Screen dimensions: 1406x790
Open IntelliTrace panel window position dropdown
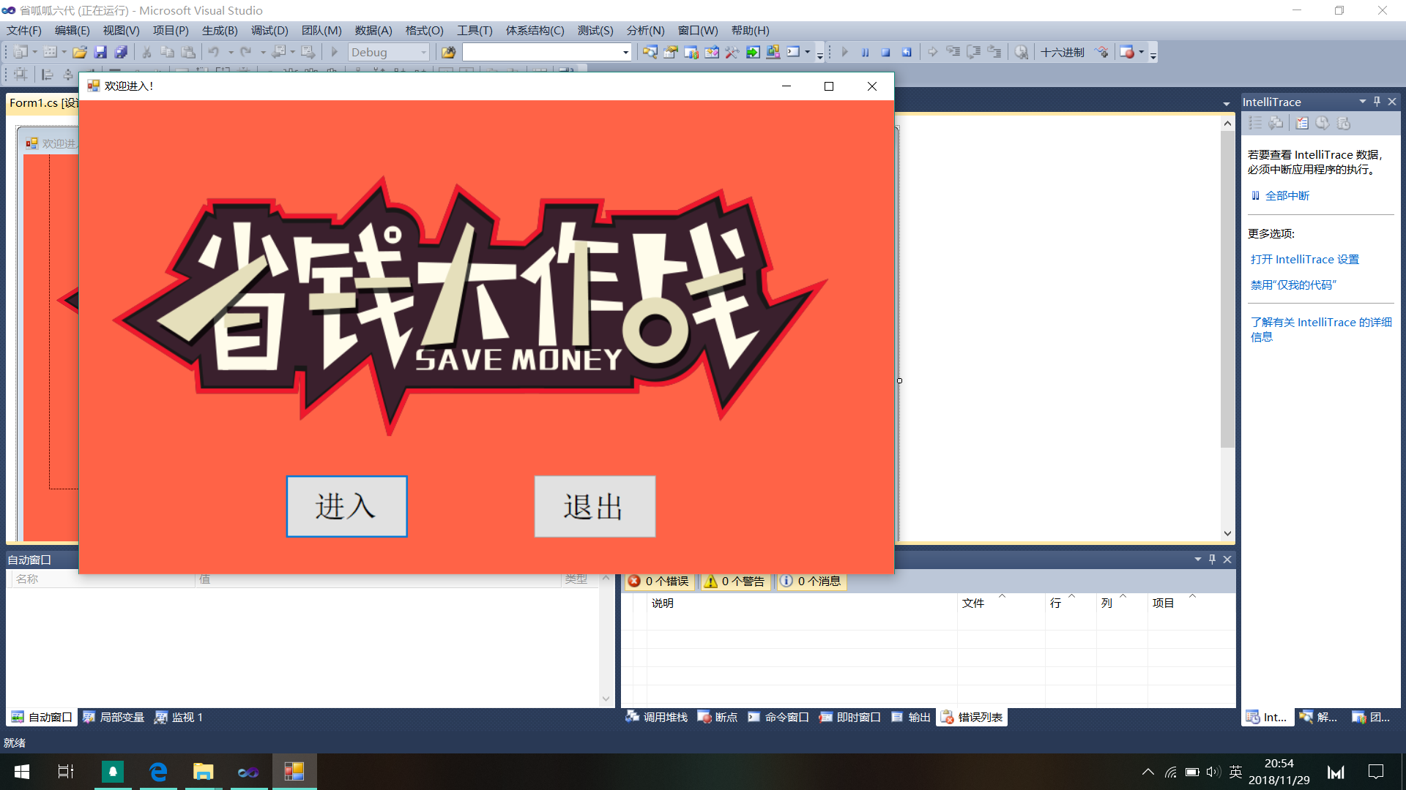1362,102
